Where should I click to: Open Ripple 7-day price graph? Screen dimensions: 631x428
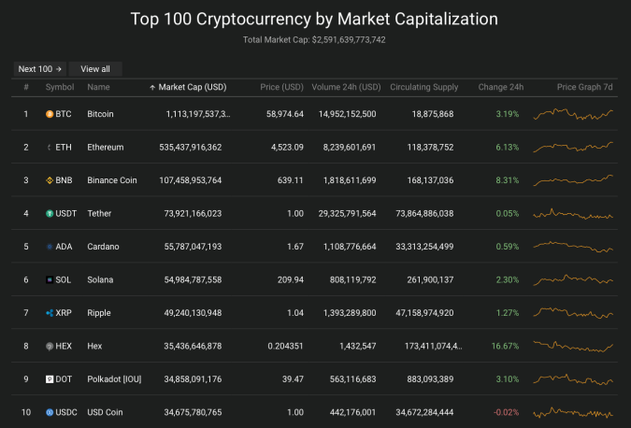(x=573, y=313)
